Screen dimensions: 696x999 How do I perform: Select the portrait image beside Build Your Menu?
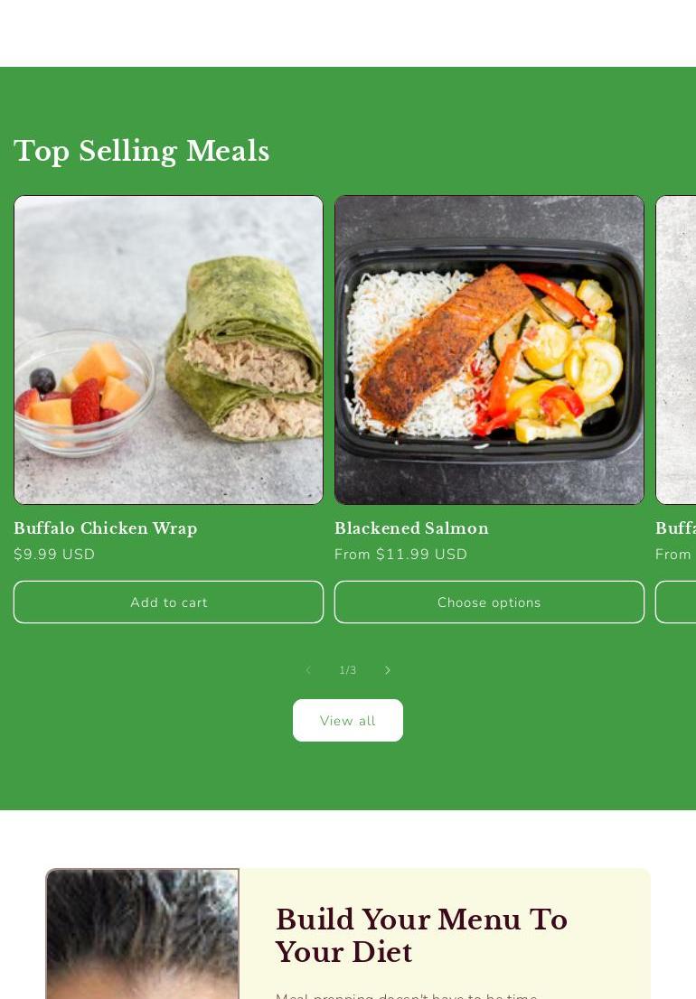tap(143, 933)
